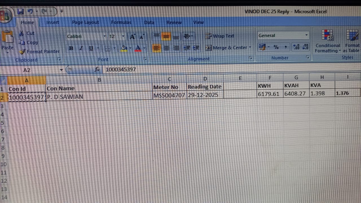Increase decimal places
The image size is (361, 203).
(296, 47)
